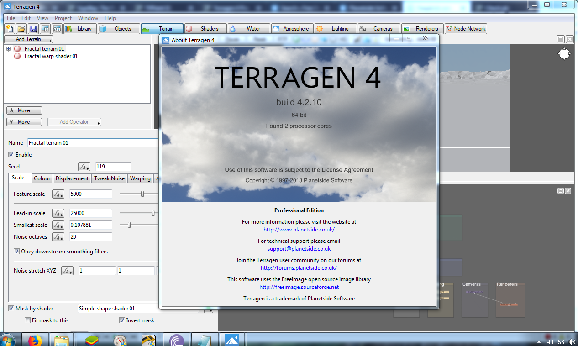Switch to the Cameras layout
Viewport: 578px width, 346px height.
point(379,29)
